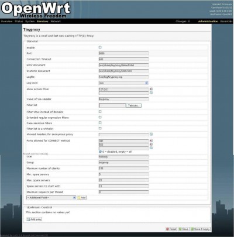Edit the Group field
The height and width of the screenshot is (237, 234).
(x=123, y=162)
